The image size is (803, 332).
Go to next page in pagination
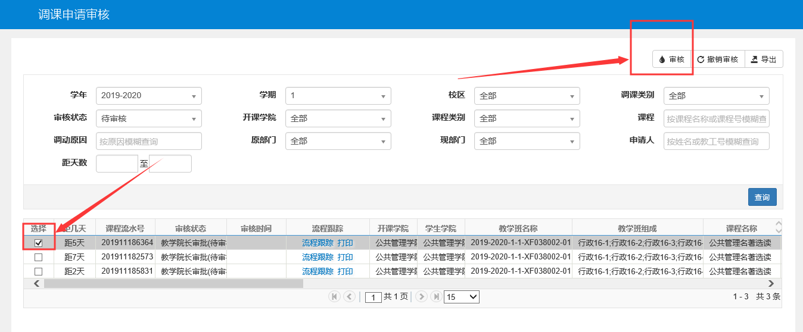point(421,296)
